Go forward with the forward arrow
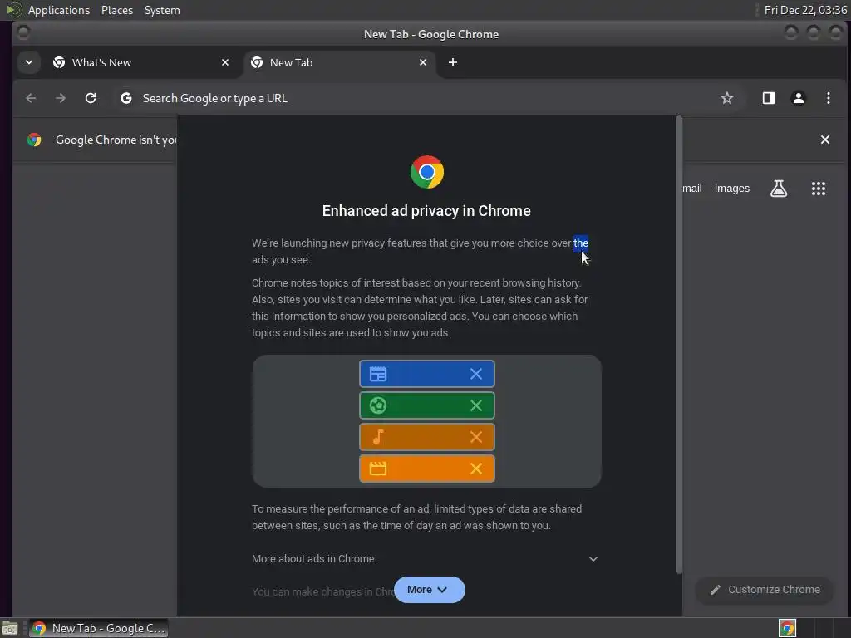The height and width of the screenshot is (638, 851). [61, 98]
